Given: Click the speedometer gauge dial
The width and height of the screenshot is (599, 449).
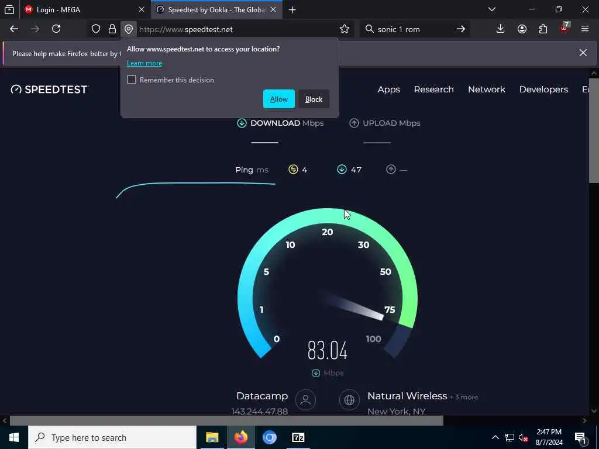Looking at the screenshot, I should [328, 284].
